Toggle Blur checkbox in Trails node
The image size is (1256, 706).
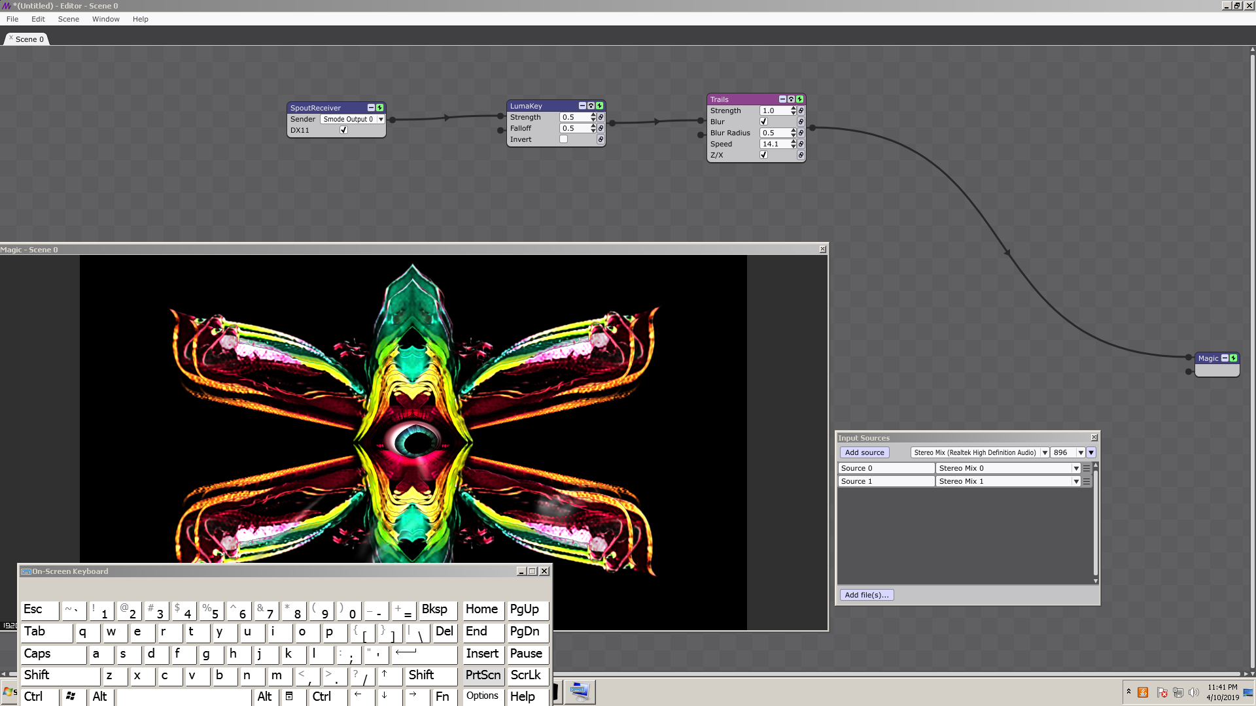click(763, 122)
